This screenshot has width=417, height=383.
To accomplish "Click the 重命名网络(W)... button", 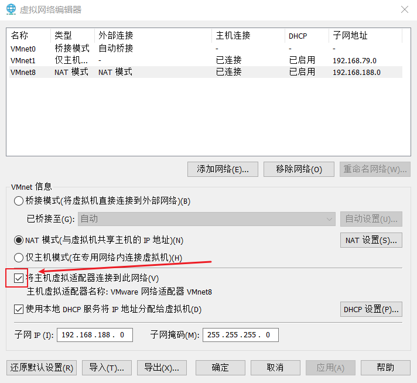I will (375, 169).
